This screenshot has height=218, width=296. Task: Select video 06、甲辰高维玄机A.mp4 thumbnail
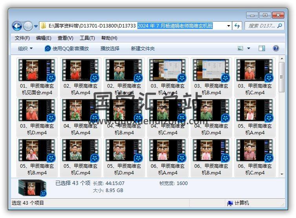(x=168, y=150)
